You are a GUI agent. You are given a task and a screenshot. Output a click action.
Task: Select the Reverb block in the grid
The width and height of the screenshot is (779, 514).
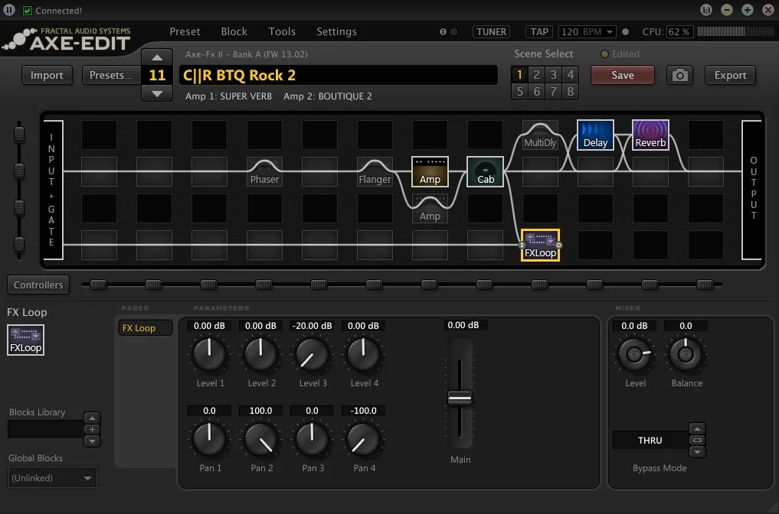coord(650,135)
